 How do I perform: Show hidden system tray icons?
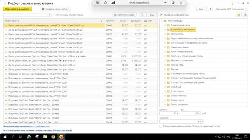[216, 136]
